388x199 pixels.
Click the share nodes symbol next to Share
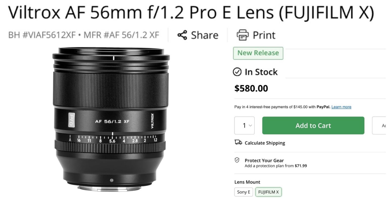click(x=183, y=35)
